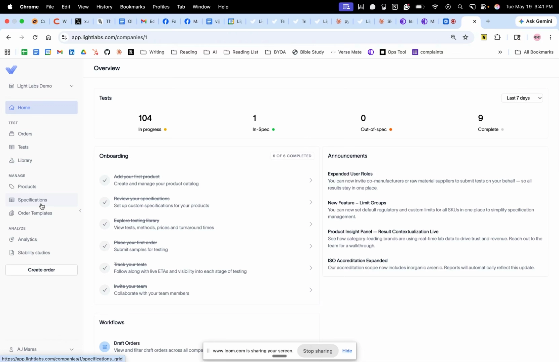
Task: Open the GitHub bookmark icon
Action: (x=107, y=52)
